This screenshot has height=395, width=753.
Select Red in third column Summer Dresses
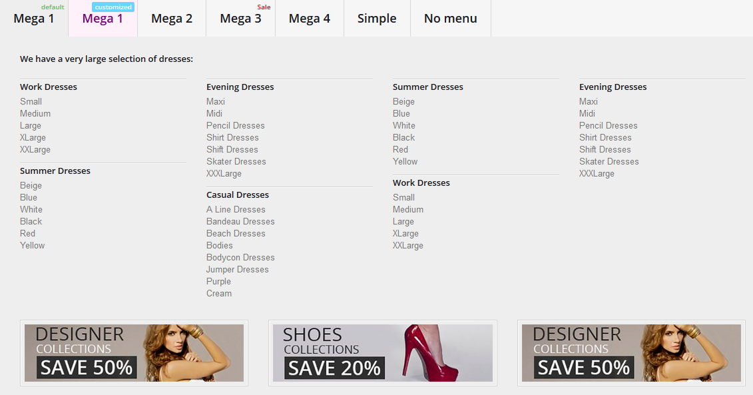(400, 149)
